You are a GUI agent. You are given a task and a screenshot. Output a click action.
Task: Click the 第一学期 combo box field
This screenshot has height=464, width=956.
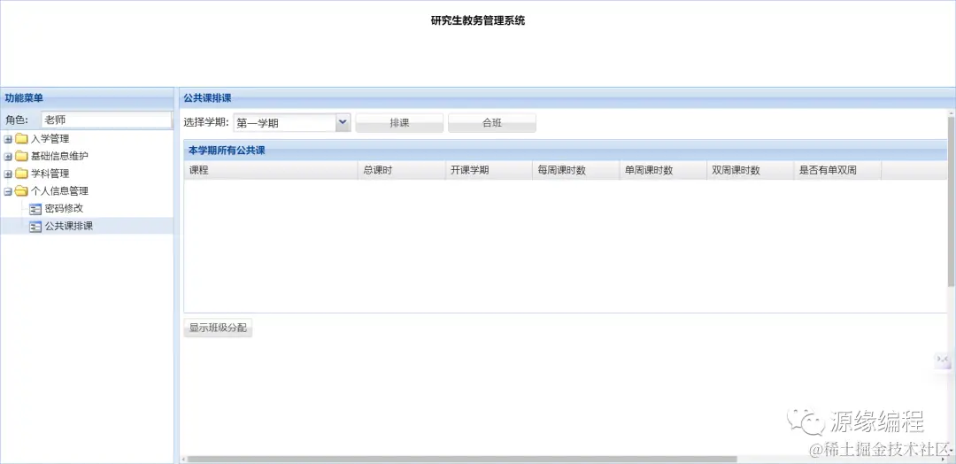(x=285, y=122)
